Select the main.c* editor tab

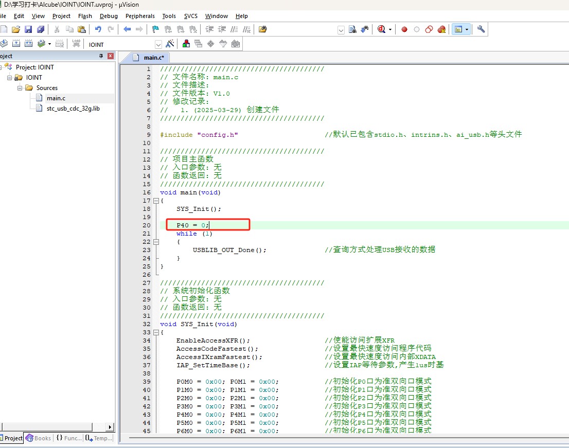click(148, 58)
